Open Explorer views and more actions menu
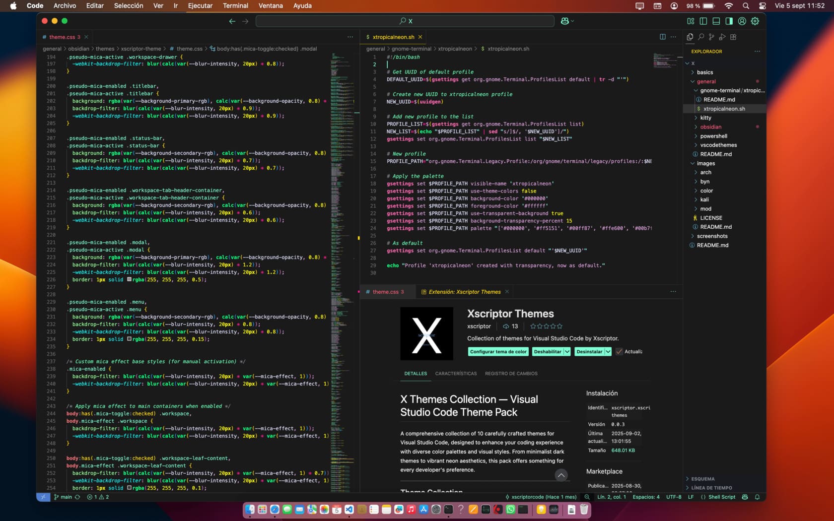 pos(757,51)
